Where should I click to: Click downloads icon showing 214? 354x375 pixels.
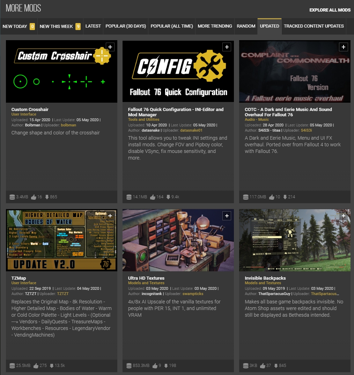285,197
